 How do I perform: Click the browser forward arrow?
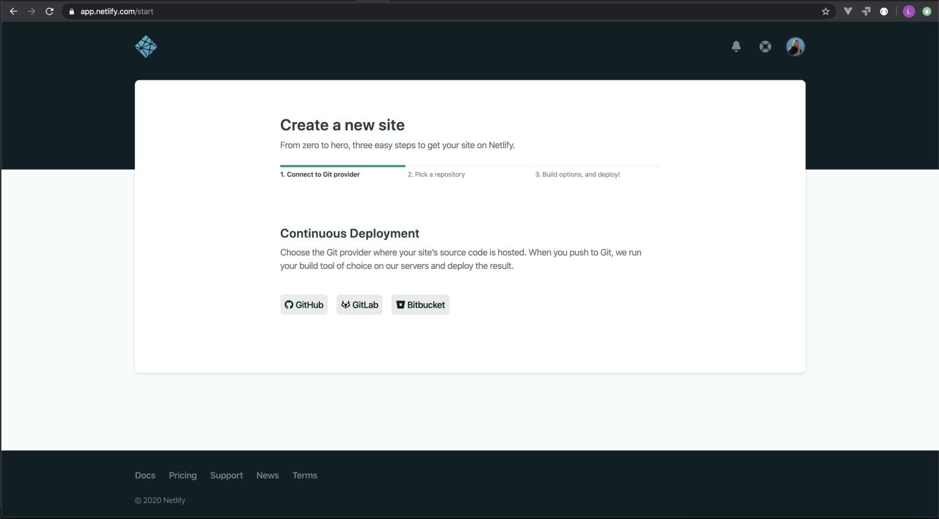pyautogui.click(x=31, y=11)
